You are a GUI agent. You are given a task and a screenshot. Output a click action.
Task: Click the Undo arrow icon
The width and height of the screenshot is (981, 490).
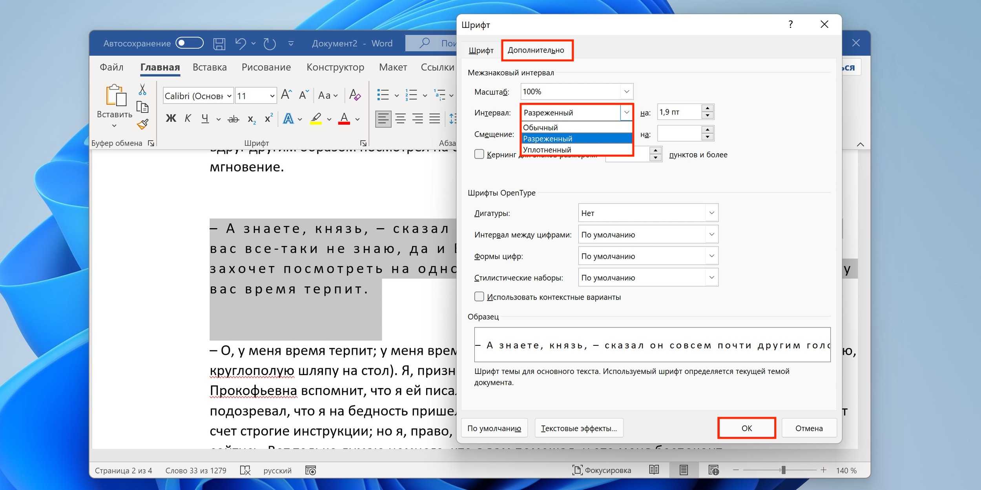(241, 44)
